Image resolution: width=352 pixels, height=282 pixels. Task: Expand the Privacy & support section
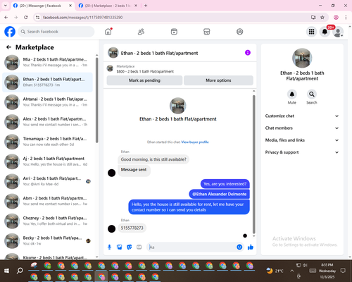(x=302, y=152)
